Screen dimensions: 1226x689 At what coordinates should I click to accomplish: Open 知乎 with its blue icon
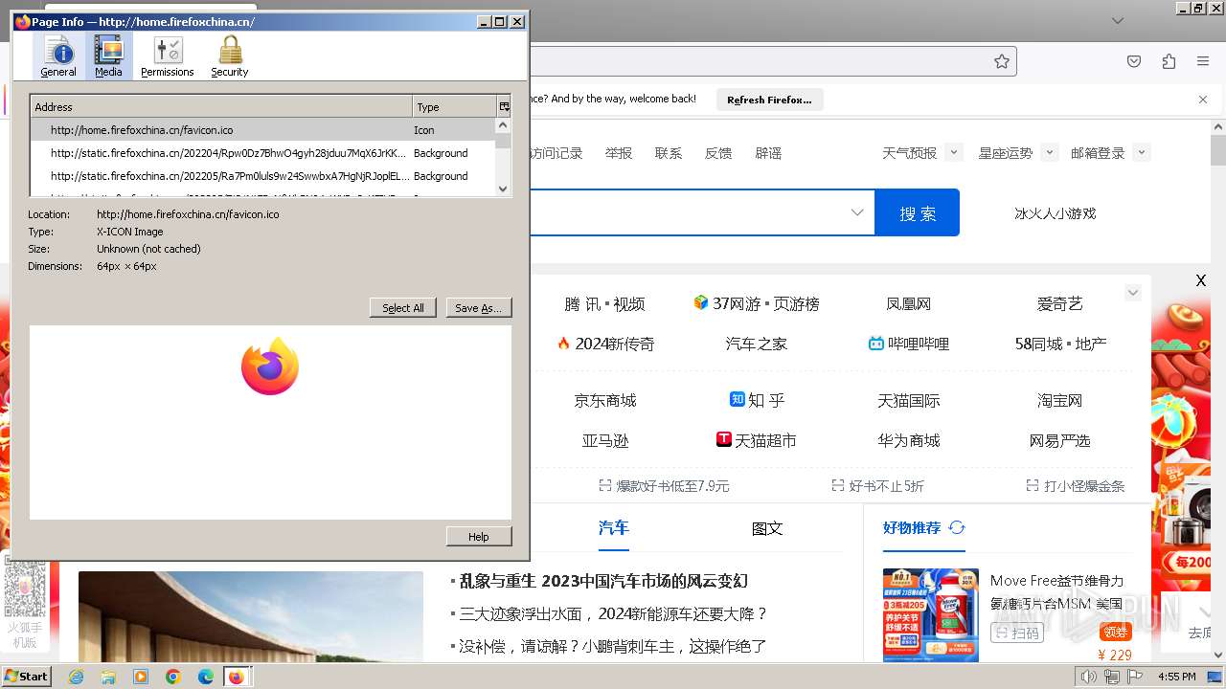tap(757, 400)
